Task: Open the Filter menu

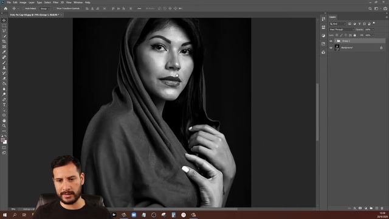Action: 55,2
